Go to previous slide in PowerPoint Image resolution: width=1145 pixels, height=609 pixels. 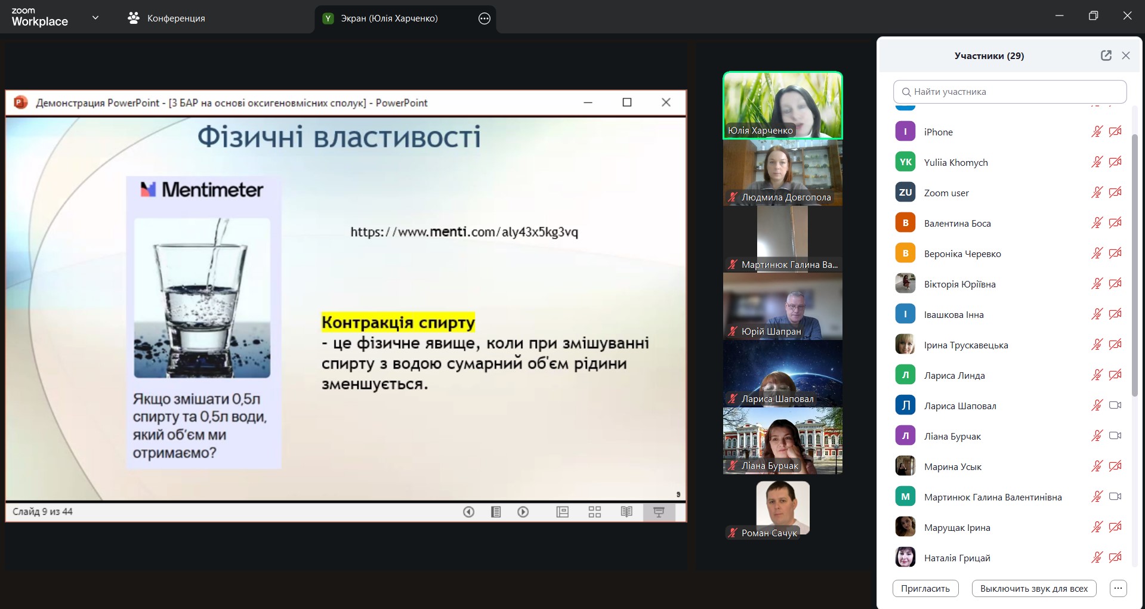pyautogui.click(x=469, y=512)
